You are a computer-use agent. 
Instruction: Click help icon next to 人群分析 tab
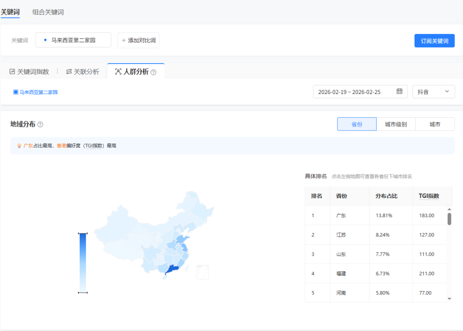click(x=153, y=72)
